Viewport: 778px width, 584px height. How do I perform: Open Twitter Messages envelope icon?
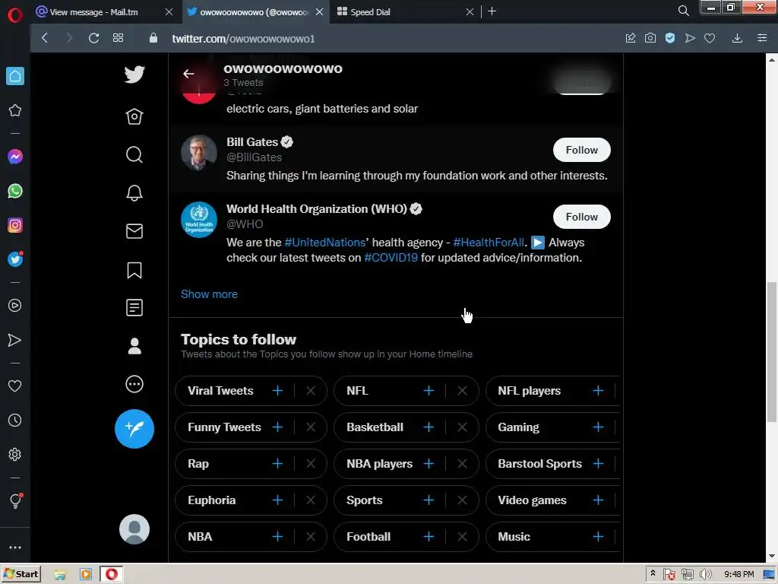pos(134,231)
